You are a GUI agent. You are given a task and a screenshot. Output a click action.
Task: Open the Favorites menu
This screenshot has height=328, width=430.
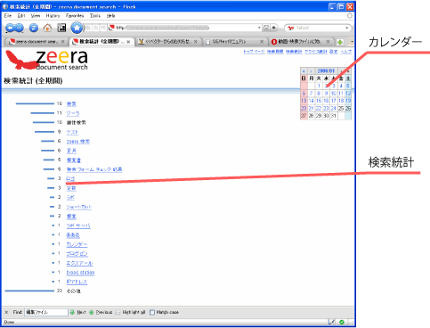[75, 16]
